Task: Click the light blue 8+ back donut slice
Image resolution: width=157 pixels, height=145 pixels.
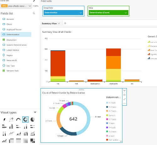Action: click(x=89, y=117)
